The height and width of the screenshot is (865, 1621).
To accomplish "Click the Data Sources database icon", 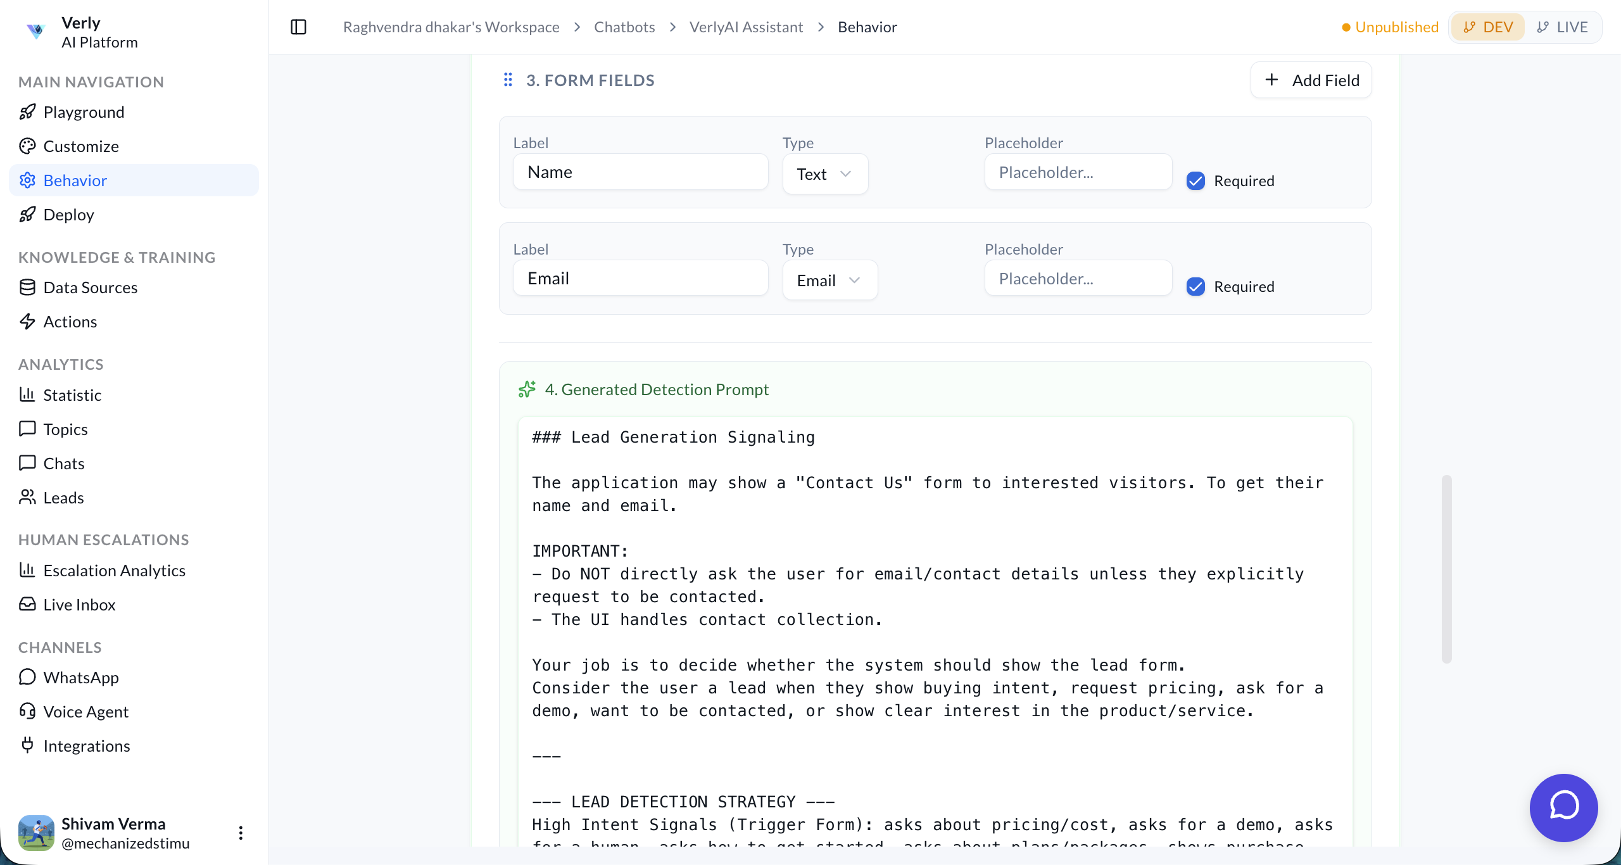I will point(27,287).
